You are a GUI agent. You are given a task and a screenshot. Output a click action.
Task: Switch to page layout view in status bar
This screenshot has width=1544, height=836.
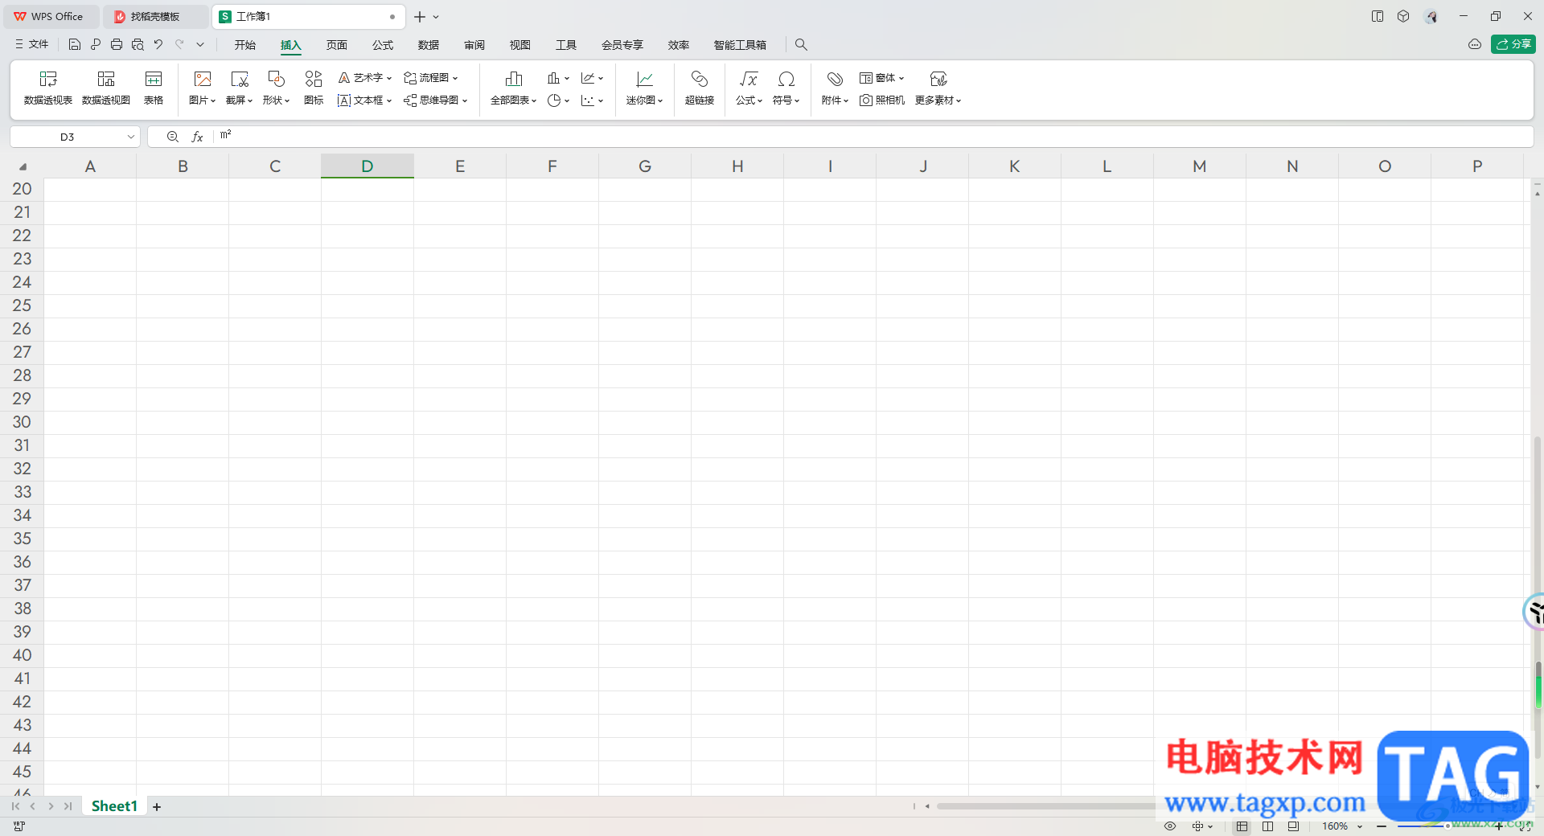point(1293,826)
